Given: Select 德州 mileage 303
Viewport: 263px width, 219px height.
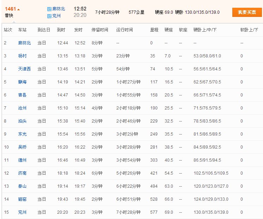Looking at the screenshot, I should (154, 160).
